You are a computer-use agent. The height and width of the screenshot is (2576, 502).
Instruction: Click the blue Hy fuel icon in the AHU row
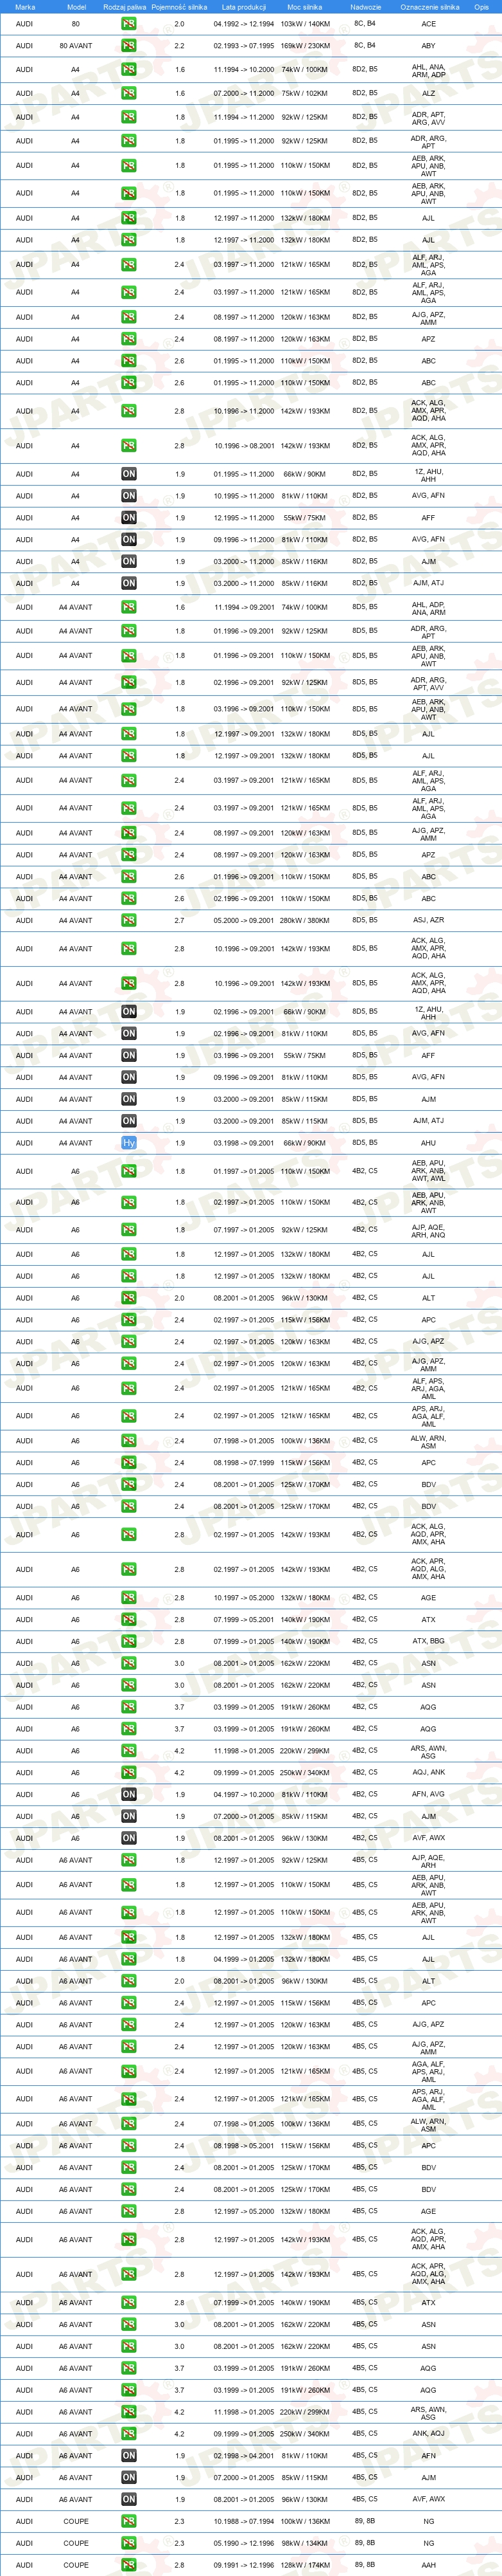[x=129, y=1143]
